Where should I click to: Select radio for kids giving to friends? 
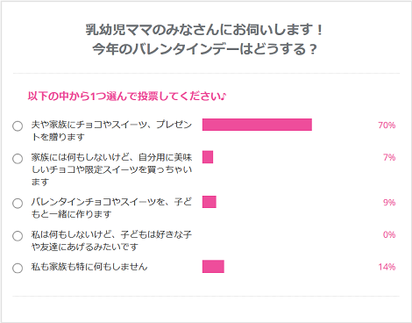18,235
